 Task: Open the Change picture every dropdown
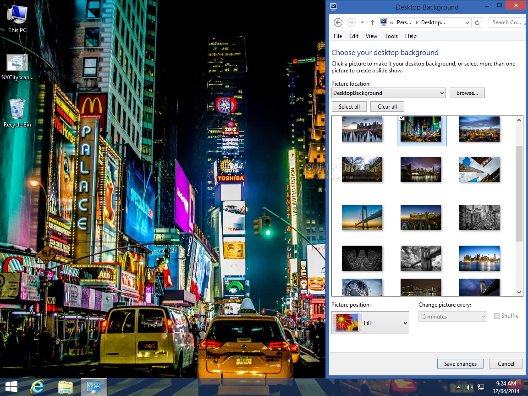click(452, 317)
